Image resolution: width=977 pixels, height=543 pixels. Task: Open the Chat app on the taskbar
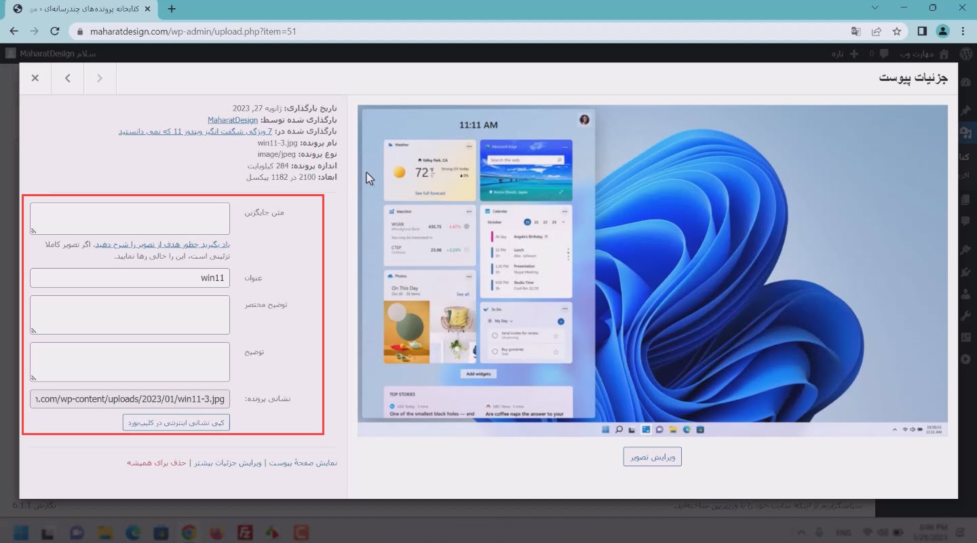(77, 532)
